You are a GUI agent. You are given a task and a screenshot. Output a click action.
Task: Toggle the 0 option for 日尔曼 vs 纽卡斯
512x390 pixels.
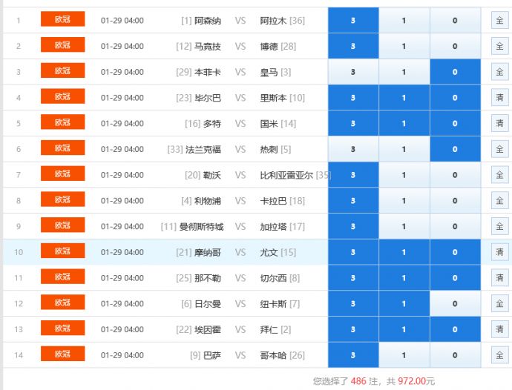pos(455,303)
